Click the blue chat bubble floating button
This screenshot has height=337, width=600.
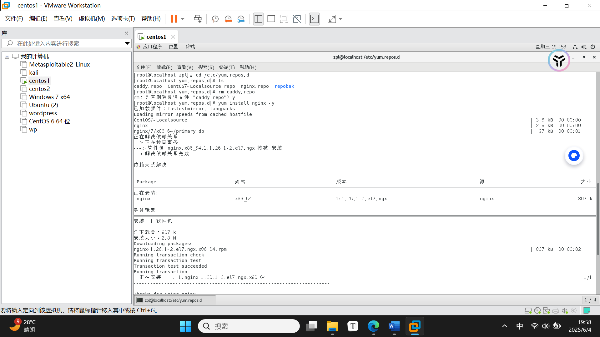(574, 156)
